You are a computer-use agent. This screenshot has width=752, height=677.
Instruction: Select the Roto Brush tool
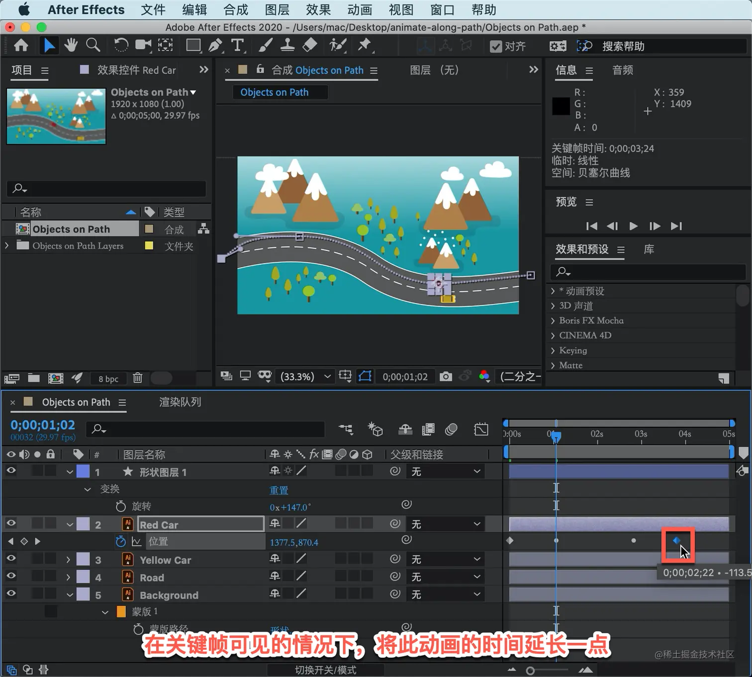pyautogui.click(x=338, y=45)
